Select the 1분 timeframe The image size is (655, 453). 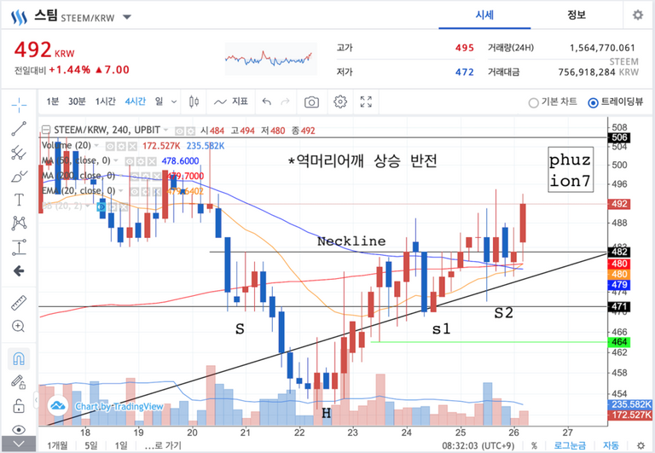[x=52, y=102]
